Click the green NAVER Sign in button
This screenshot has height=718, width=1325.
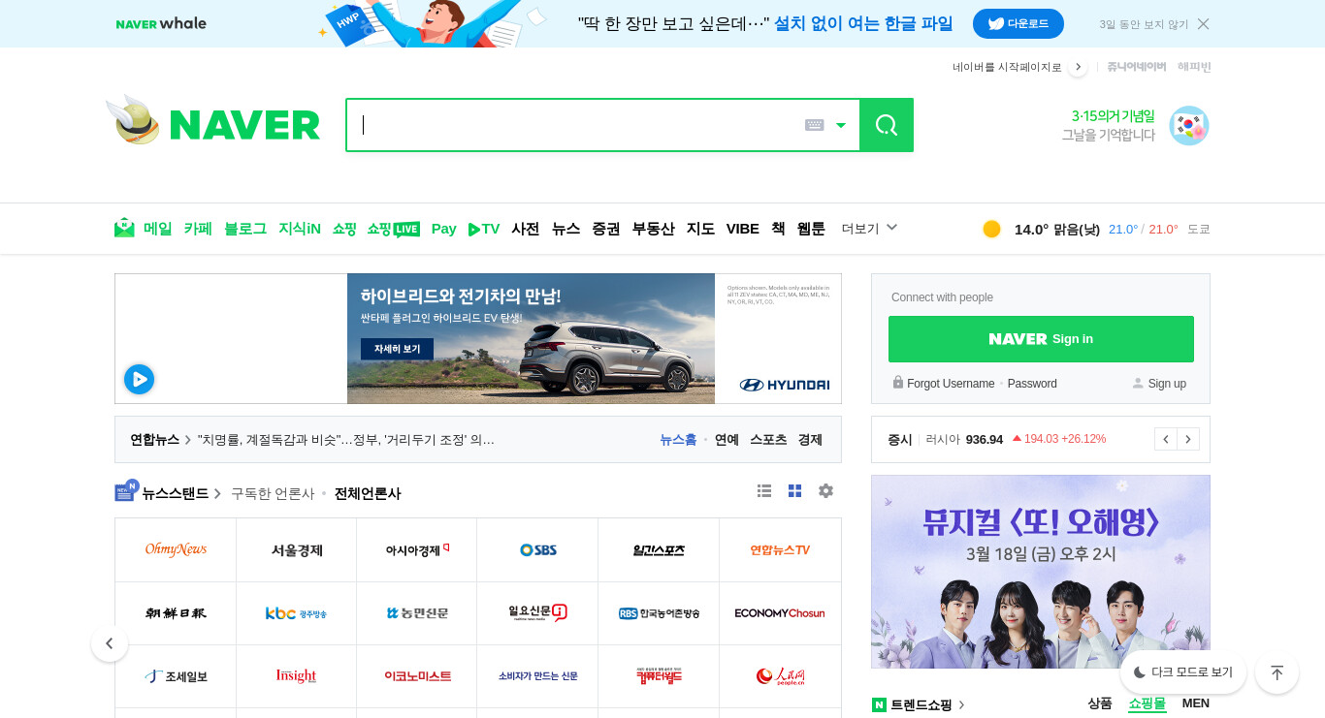pos(1041,339)
